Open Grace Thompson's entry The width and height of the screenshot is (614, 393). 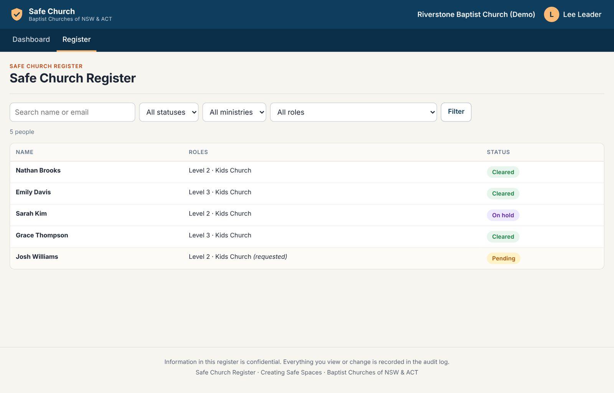42,235
